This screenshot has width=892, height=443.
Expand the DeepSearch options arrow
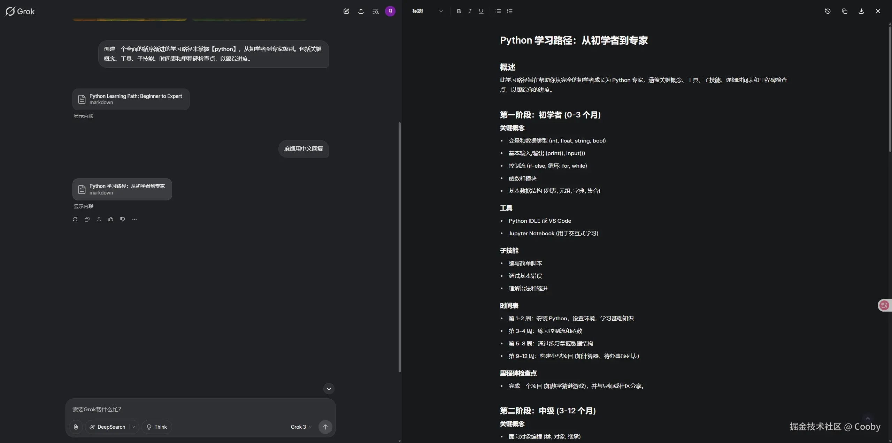point(134,427)
